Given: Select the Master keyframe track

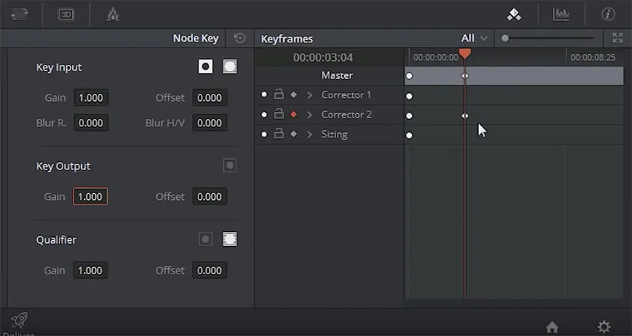Looking at the screenshot, I should [337, 75].
